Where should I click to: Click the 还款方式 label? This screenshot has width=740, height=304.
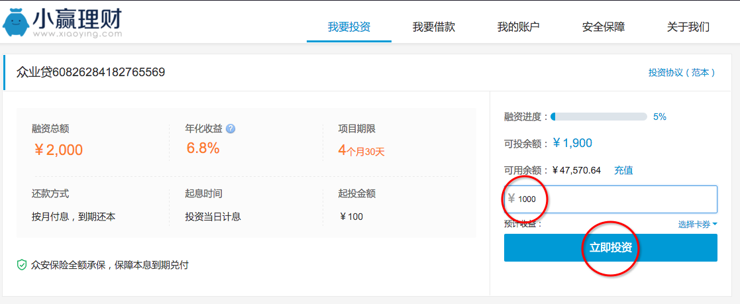[x=50, y=193]
